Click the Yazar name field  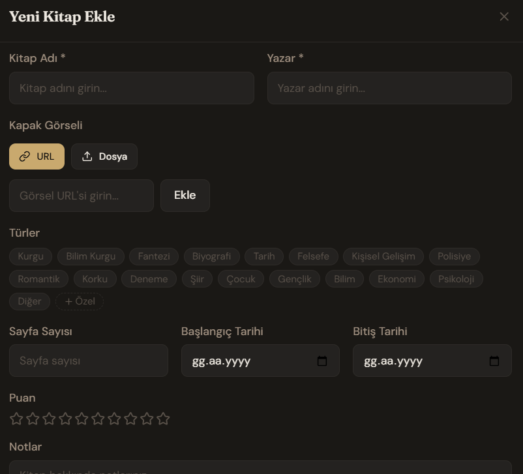pos(389,88)
